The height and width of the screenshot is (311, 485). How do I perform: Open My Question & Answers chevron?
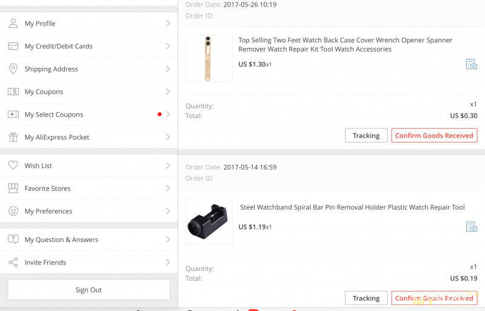click(168, 240)
